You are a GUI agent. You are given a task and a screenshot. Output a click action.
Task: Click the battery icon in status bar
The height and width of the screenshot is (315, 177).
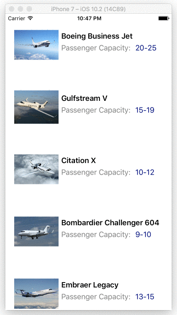(x=164, y=18)
